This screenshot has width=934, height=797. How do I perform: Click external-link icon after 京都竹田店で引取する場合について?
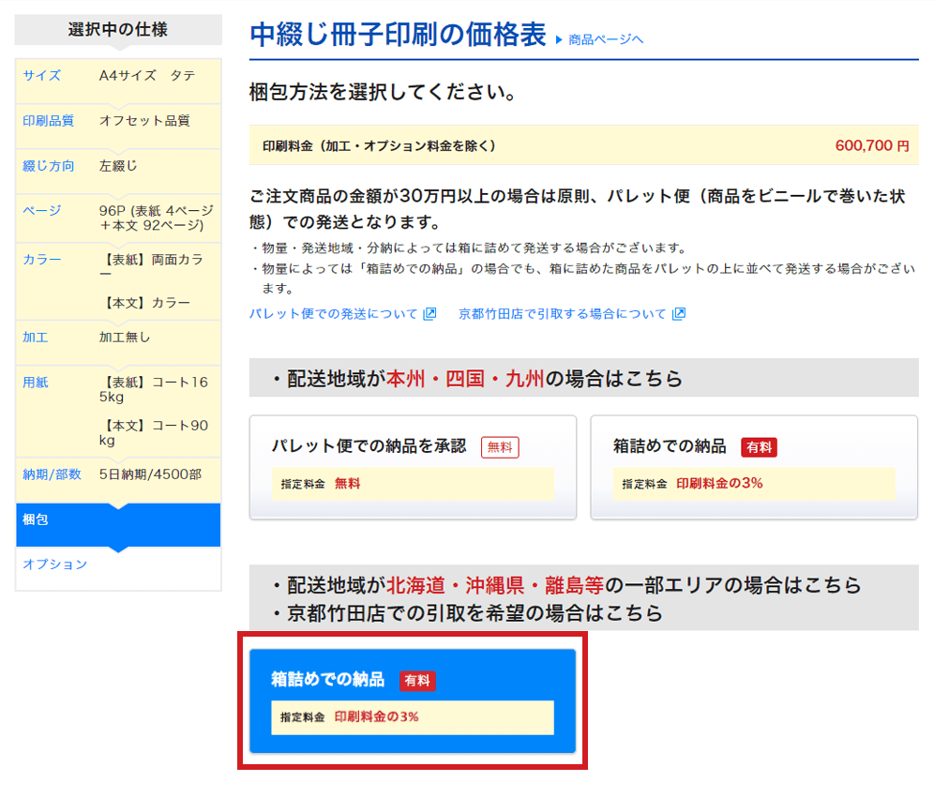(x=679, y=314)
